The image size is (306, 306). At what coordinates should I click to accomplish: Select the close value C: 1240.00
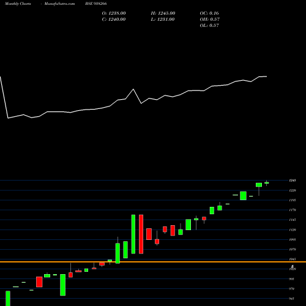[114, 19]
